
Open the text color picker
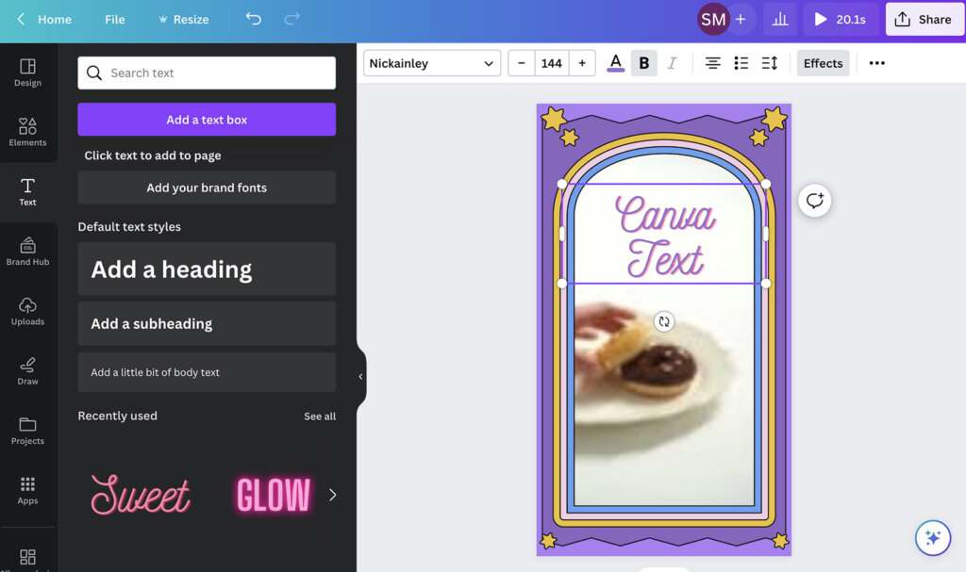(616, 62)
